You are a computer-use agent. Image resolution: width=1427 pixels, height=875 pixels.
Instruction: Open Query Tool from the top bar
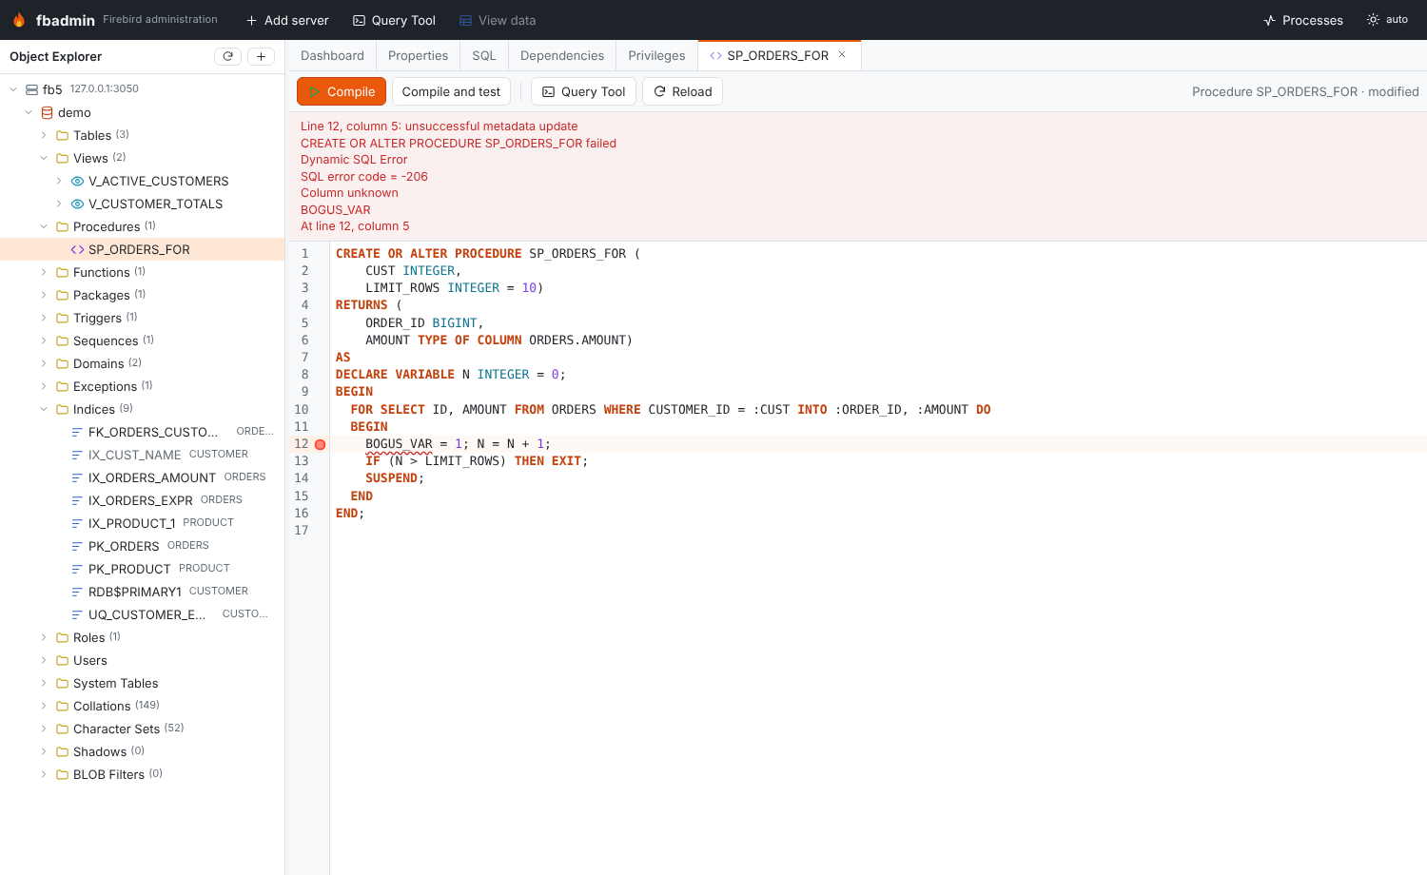click(x=394, y=20)
